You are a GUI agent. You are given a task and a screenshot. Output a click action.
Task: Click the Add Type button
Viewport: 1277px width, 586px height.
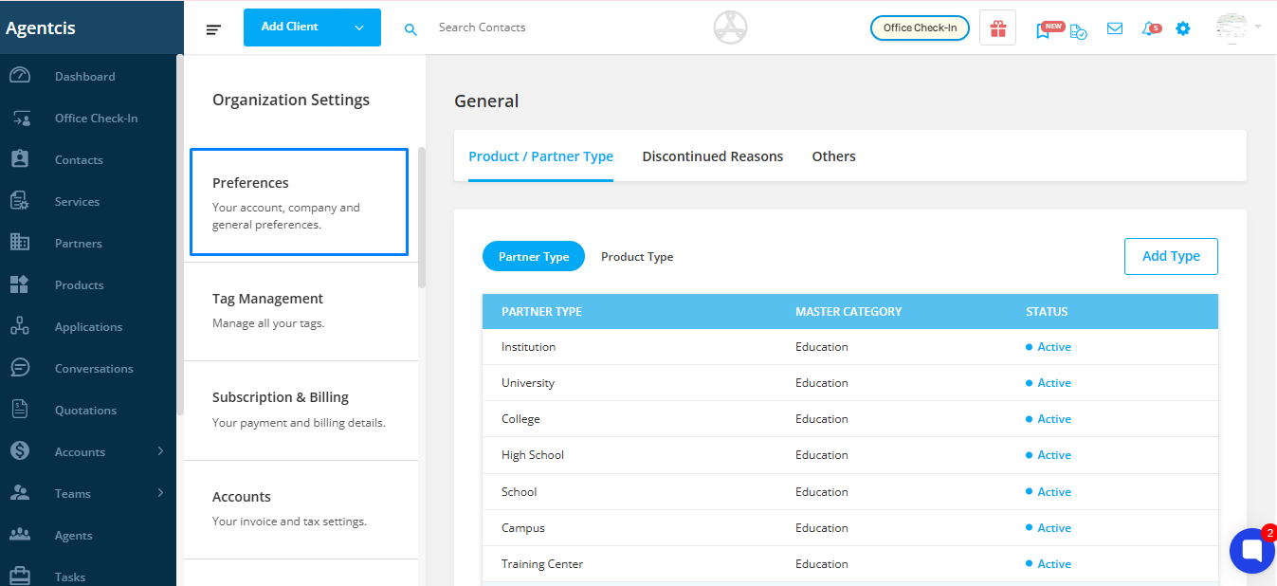(1171, 256)
